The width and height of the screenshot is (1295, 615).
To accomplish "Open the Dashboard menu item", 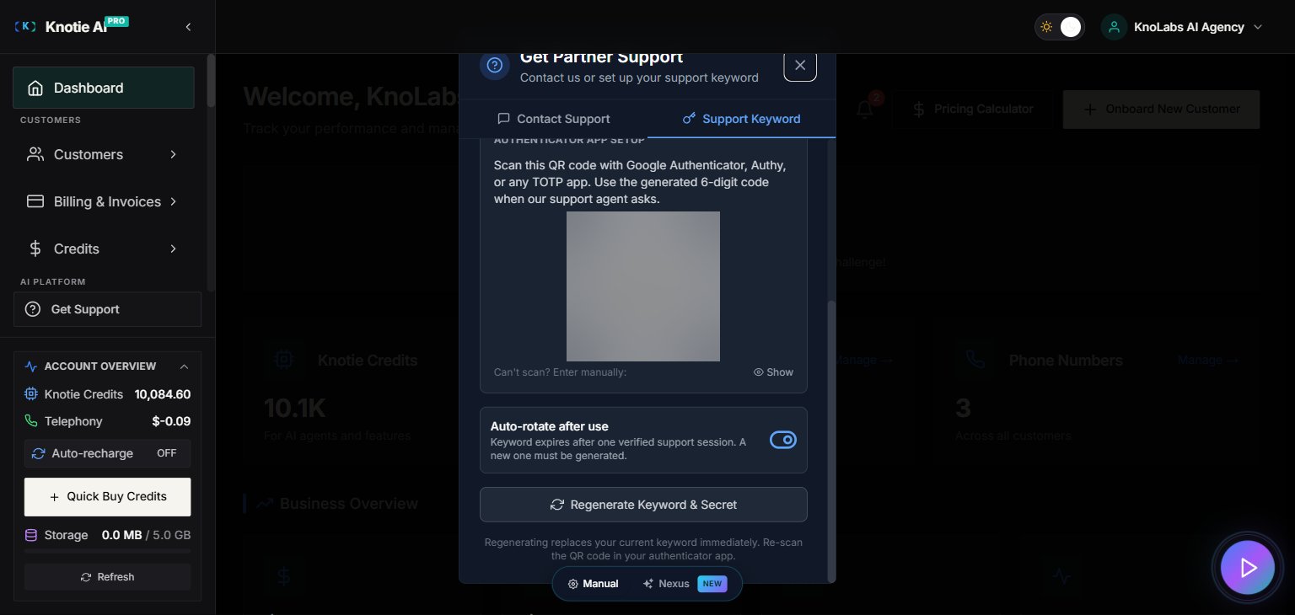I will tap(103, 88).
